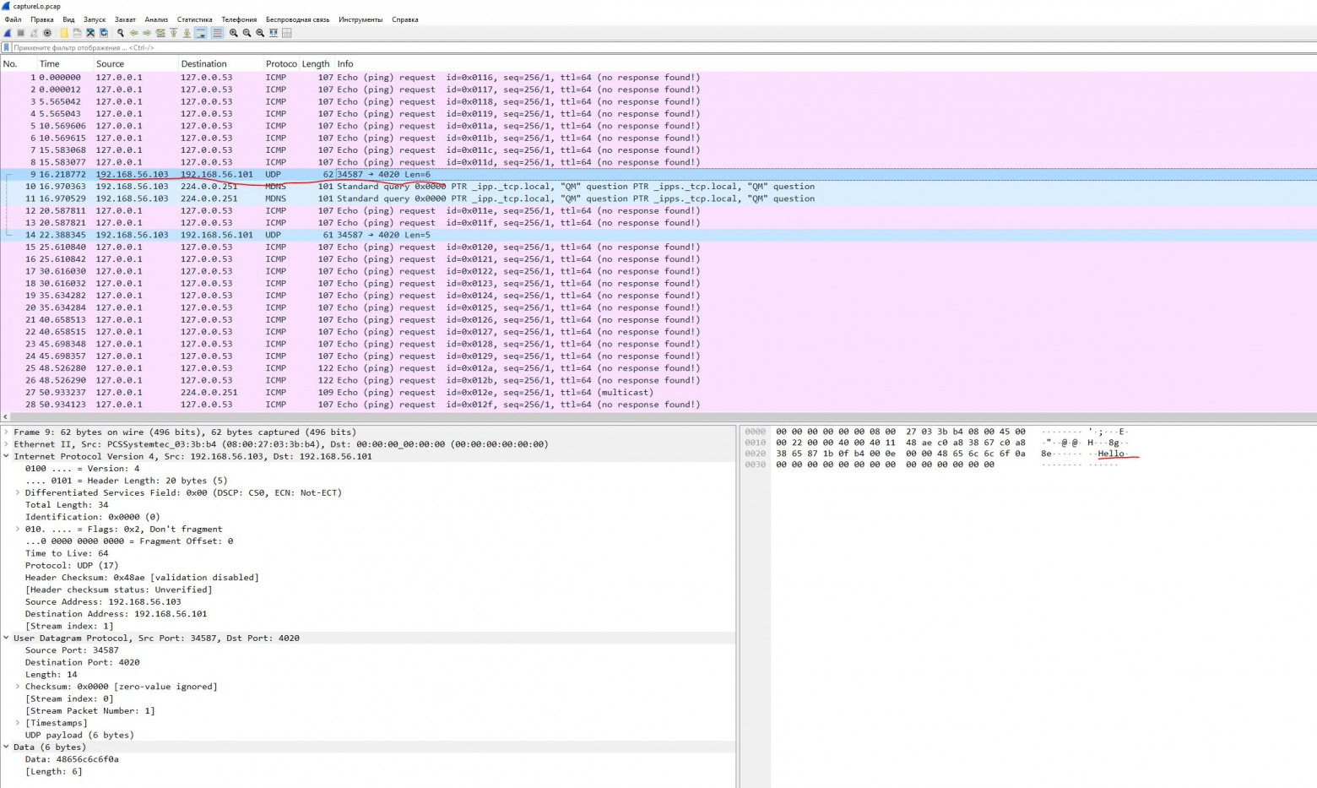1317x788 pixels.
Task: Select the Destination Port: 4020 line
Action: (83, 662)
